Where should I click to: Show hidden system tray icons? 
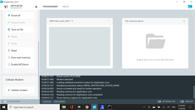point(144,107)
